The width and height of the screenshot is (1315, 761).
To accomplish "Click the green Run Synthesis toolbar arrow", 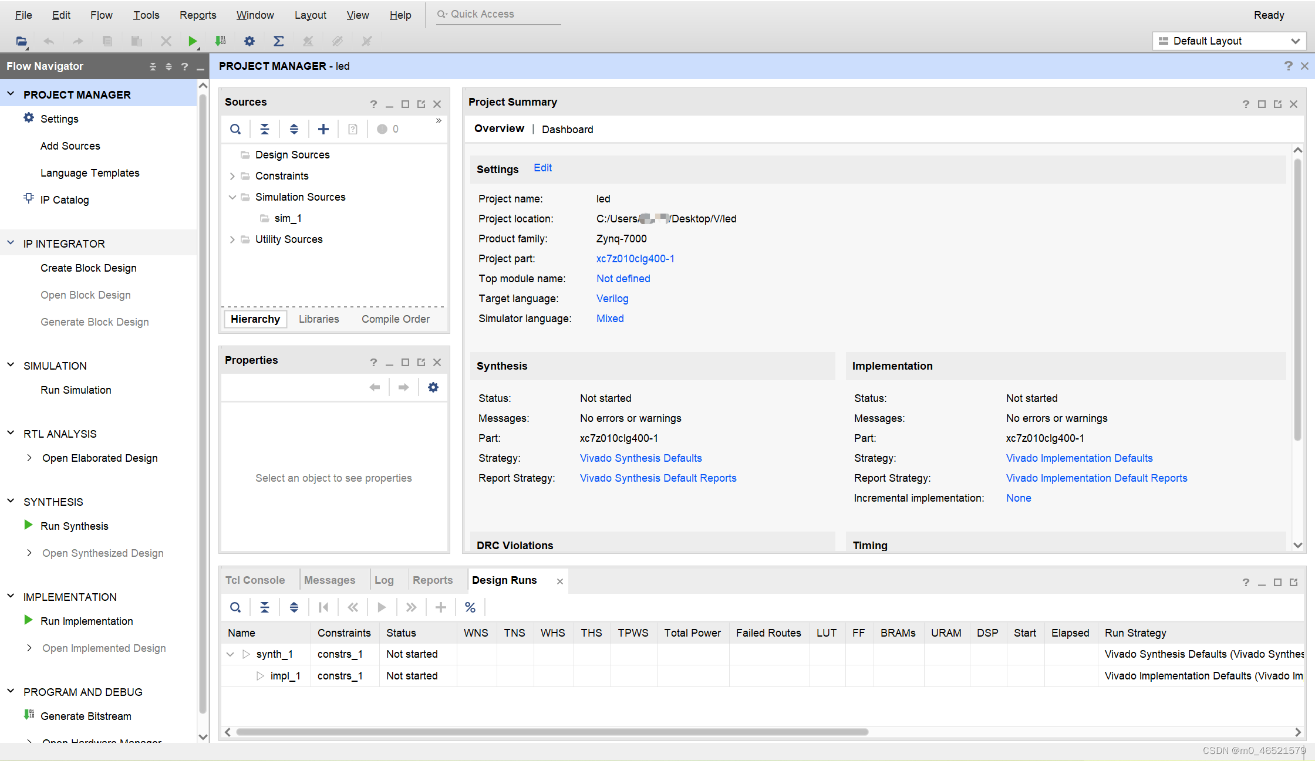I will click(192, 41).
